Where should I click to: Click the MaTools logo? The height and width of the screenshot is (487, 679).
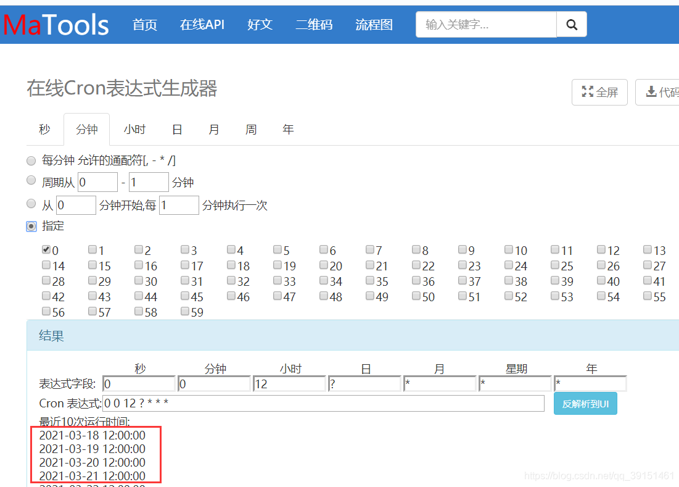56,25
